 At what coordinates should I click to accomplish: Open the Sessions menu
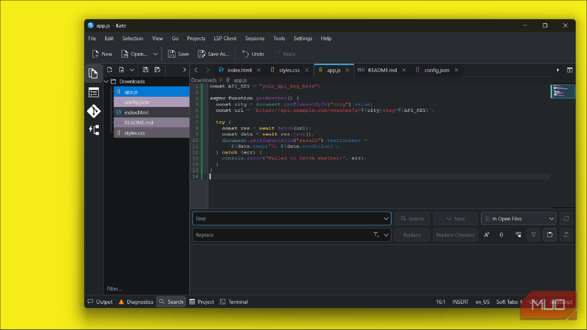click(x=255, y=38)
